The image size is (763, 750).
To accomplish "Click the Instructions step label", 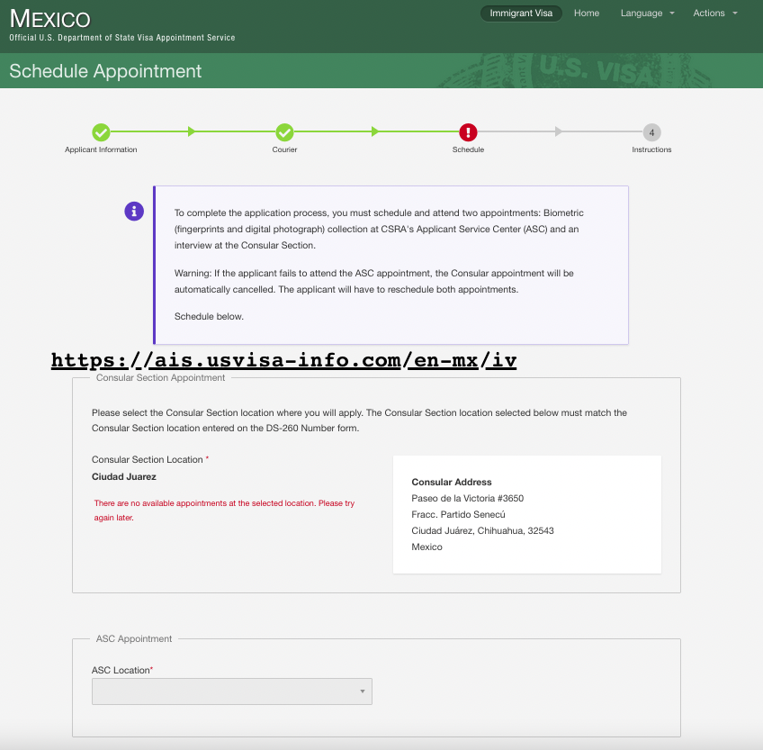I will 651,149.
